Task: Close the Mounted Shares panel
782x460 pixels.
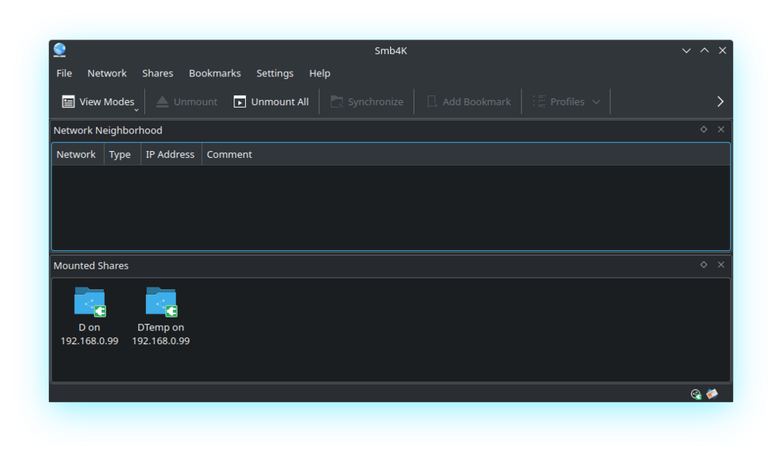Action: tap(721, 265)
